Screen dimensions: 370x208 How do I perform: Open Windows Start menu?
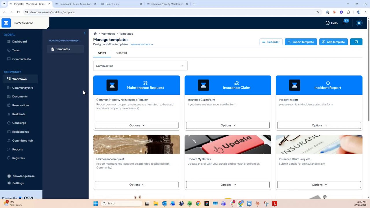(96, 203)
